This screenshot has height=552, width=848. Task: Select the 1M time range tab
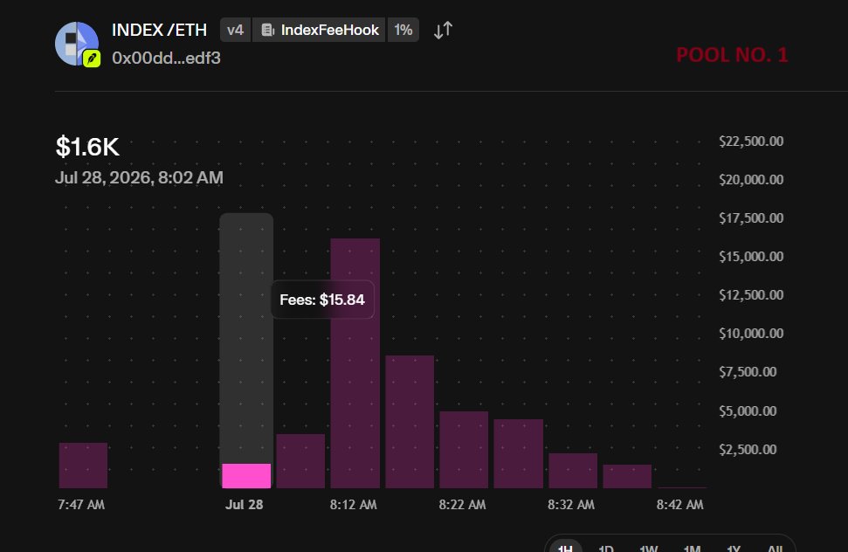coord(692,549)
